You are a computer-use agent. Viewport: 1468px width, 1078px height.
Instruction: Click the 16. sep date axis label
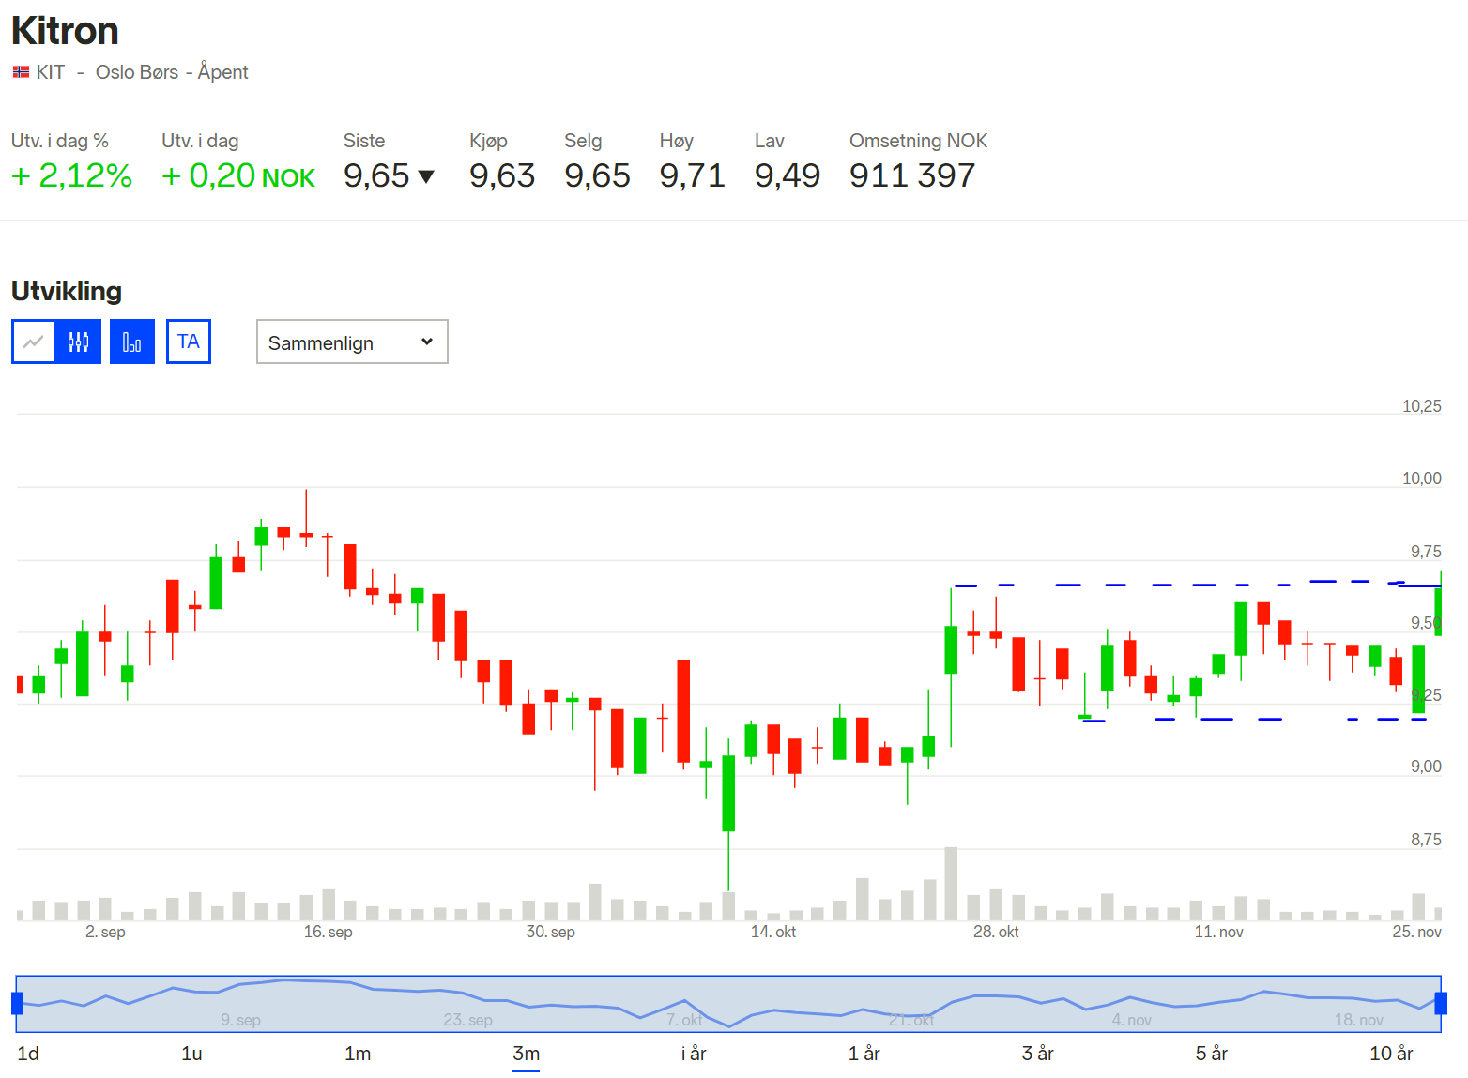click(329, 932)
